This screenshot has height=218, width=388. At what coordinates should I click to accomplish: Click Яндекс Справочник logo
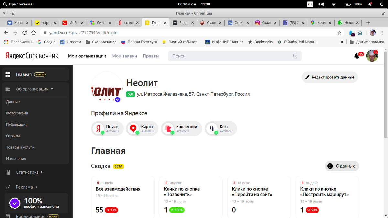(32, 56)
